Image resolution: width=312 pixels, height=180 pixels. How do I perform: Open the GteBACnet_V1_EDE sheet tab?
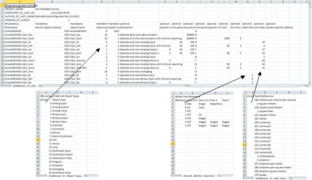24,86
